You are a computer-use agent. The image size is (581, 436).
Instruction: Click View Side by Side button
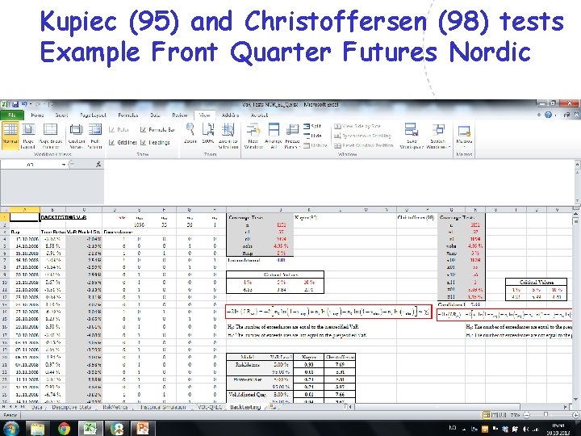(x=357, y=126)
